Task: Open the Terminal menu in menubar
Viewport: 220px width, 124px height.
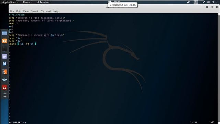Action: pyautogui.click(x=46, y=11)
